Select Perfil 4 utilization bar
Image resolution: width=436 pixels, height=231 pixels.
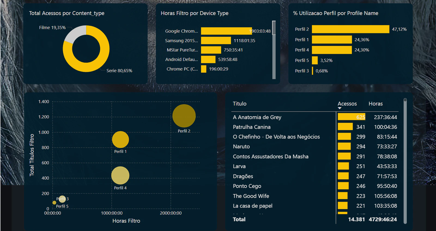[332, 50]
